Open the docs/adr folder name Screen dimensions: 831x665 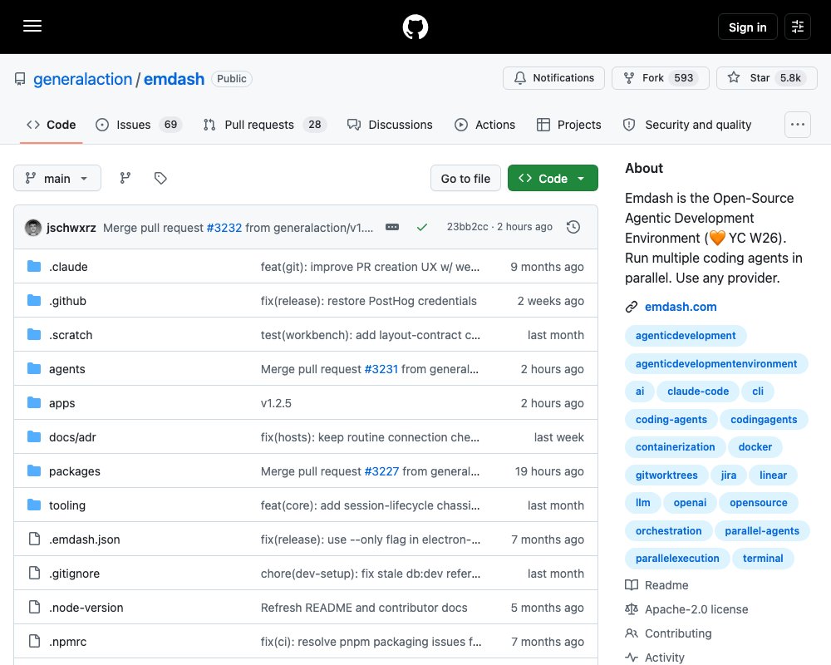[x=72, y=437]
